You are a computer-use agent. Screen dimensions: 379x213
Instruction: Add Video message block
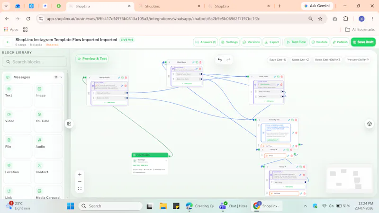(18, 121)
